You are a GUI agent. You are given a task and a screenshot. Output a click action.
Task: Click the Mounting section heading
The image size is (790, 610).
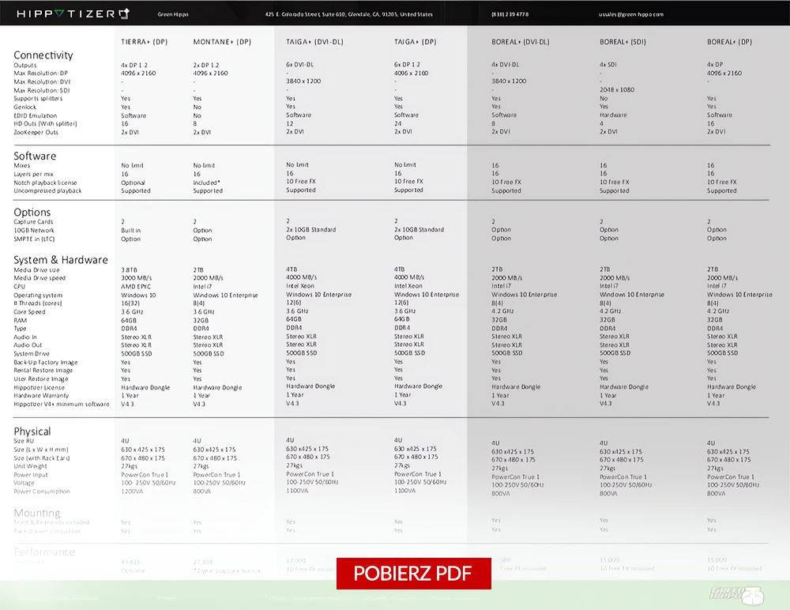tap(37, 513)
